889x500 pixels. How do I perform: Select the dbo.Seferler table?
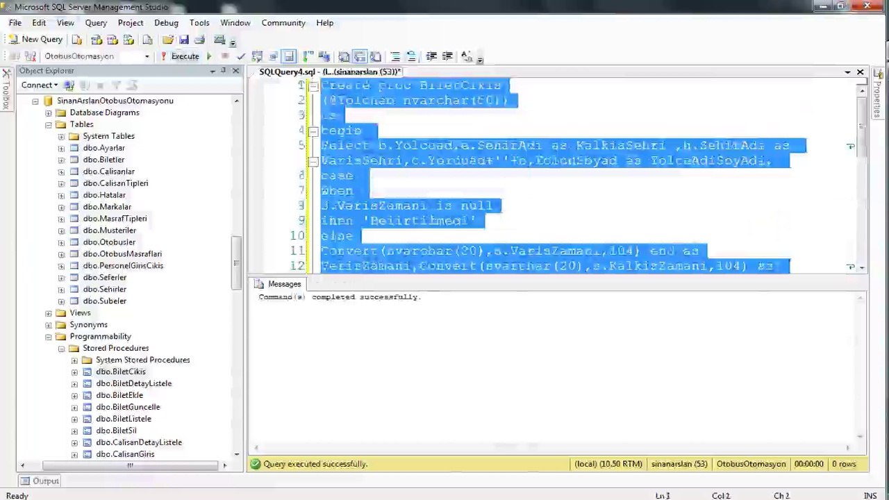pyautogui.click(x=104, y=278)
